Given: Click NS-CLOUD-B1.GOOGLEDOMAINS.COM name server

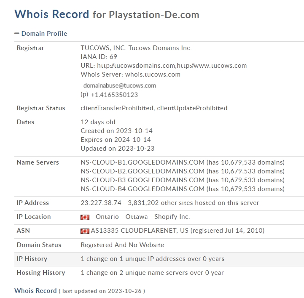Looking at the screenshot, I should click(143, 162).
